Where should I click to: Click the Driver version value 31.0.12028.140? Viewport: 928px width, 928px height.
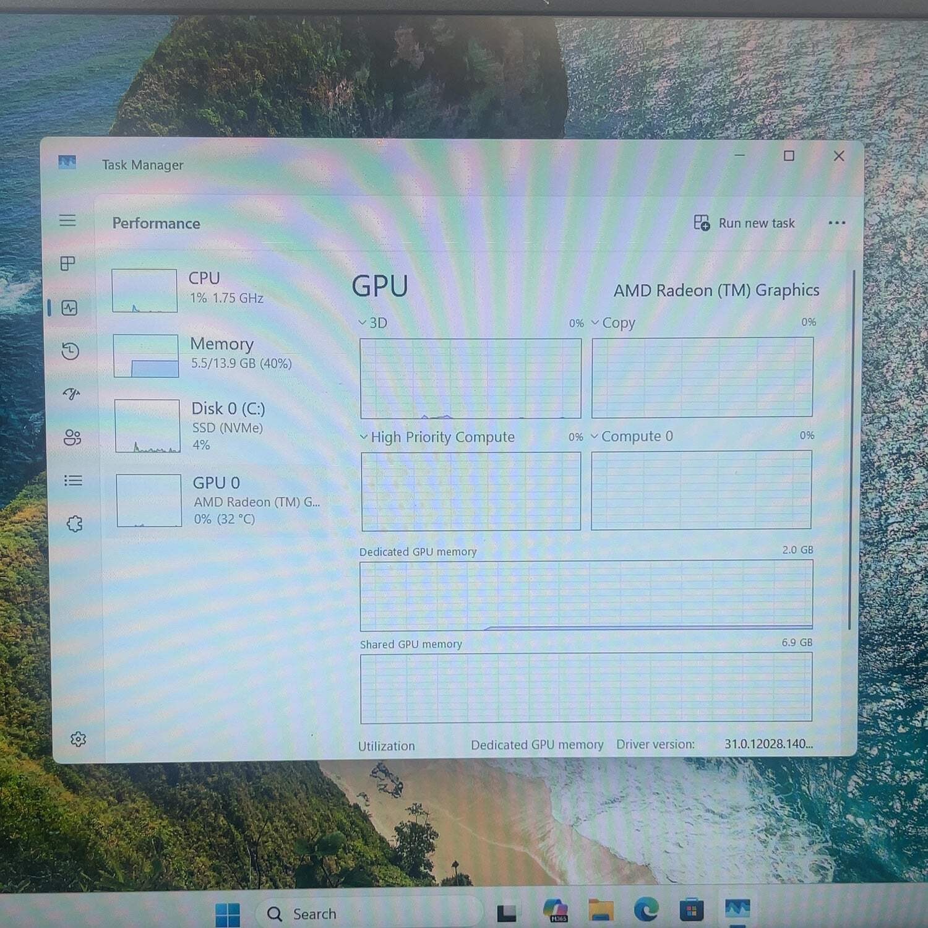click(768, 744)
